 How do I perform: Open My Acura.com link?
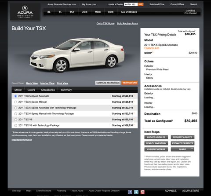(89, 4)
